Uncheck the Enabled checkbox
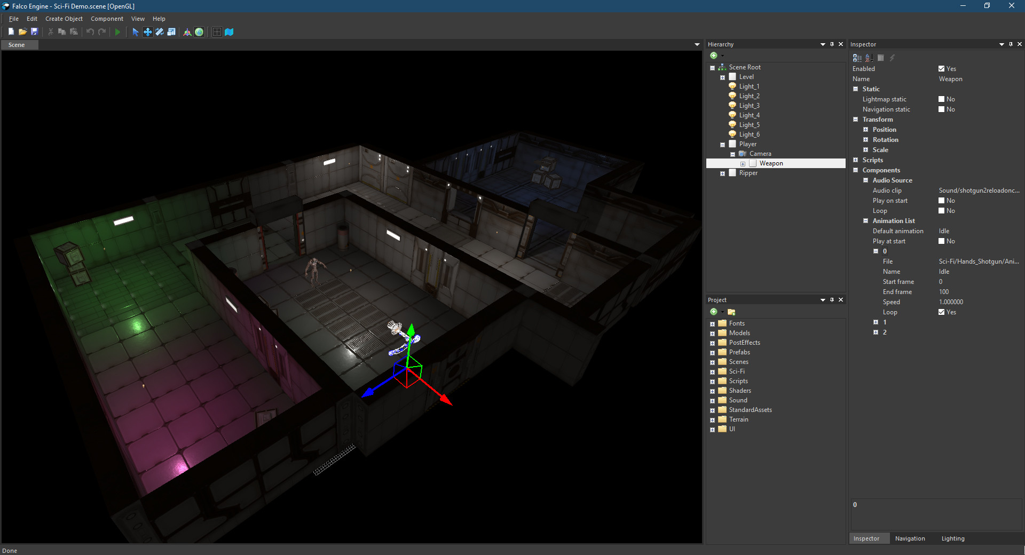The image size is (1025, 555). [941, 69]
